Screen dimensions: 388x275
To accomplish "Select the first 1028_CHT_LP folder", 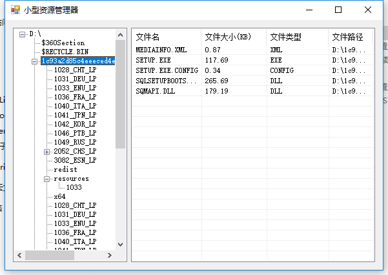I will (76, 70).
